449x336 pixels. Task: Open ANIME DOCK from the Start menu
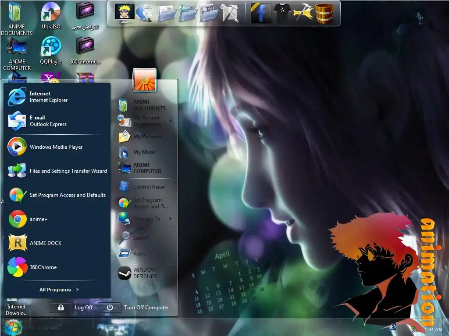[57, 243]
